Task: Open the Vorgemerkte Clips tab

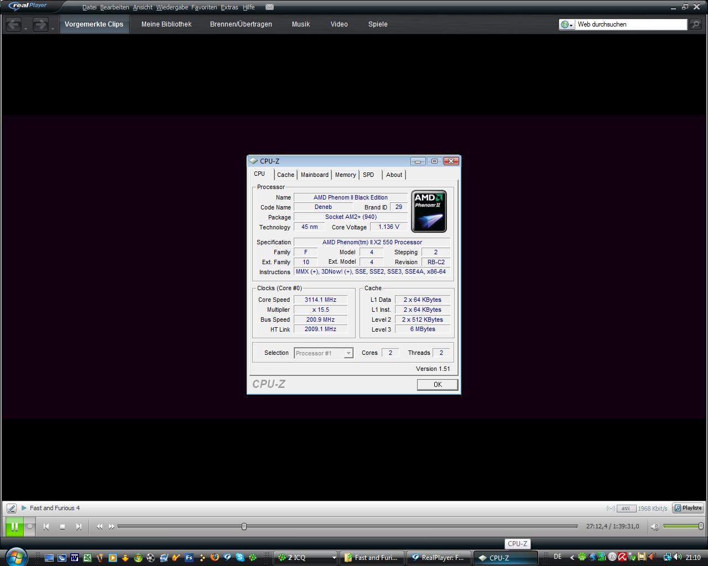Action: (94, 24)
